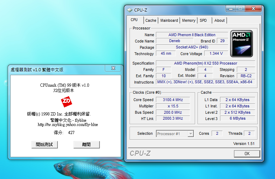This screenshot has width=275, height=179.
Task: Click the Level 3 value '6 MBytes'
Action: pos(238,119)
